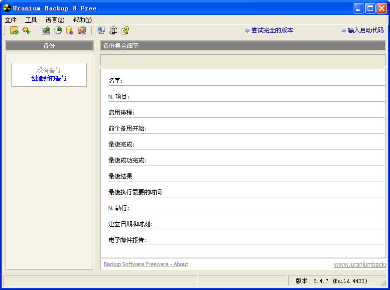
Task: Click the networked computers toolbar icon
Action: pyautogui.click(x=101, y=30)
